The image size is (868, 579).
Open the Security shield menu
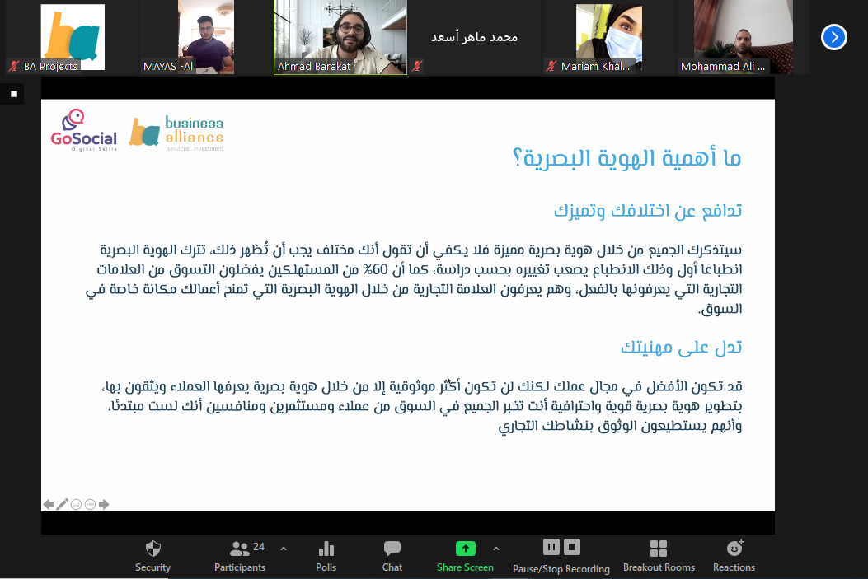coord(152,556)
